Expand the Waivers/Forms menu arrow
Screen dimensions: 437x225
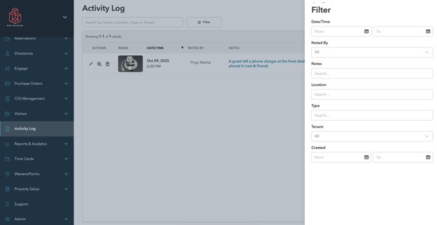click(x=66, y=174)
